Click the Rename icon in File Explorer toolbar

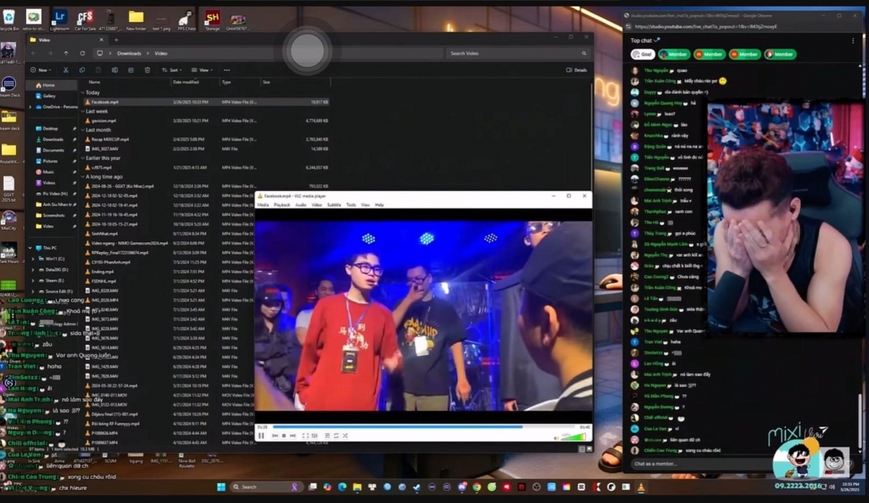(115, 70)
